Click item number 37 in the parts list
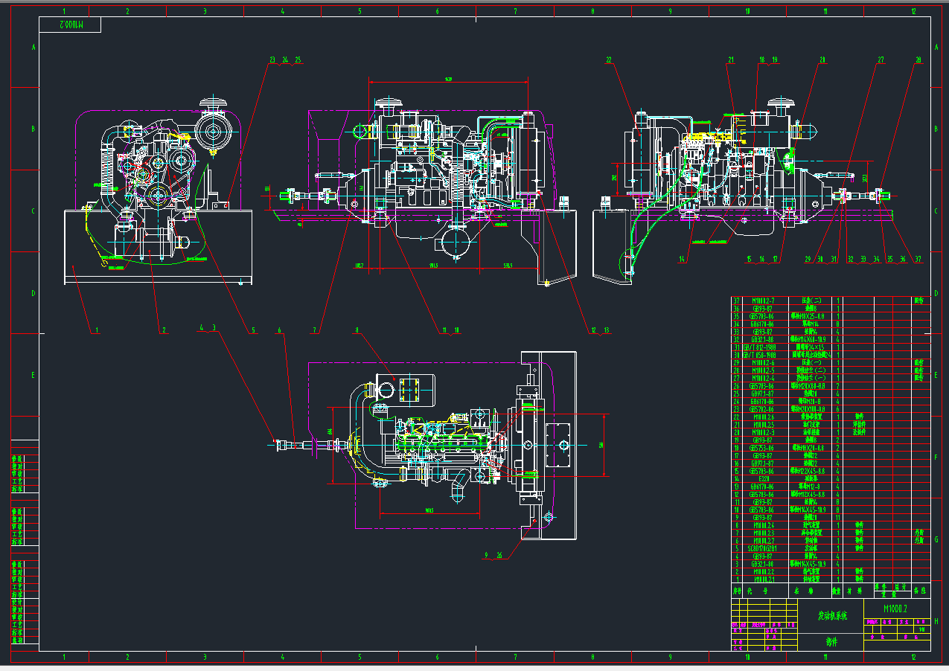The height and width of the screenshot is (671, 949). pos(738,301)
